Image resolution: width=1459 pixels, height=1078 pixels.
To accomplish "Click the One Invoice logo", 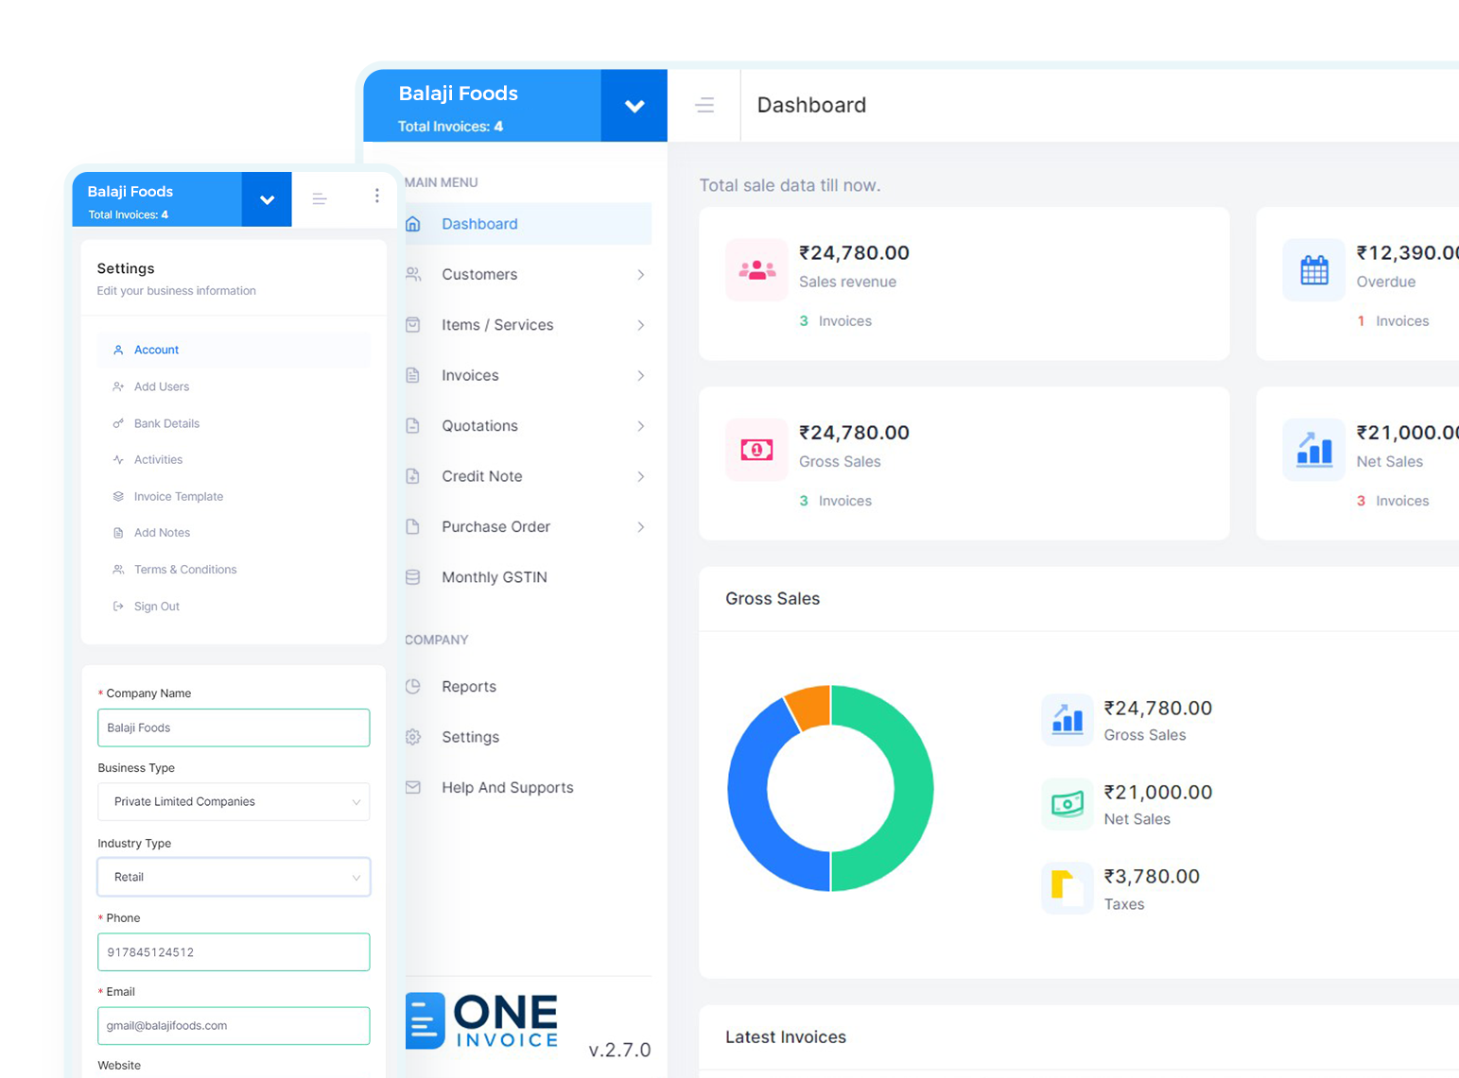I will [482, 1021].
